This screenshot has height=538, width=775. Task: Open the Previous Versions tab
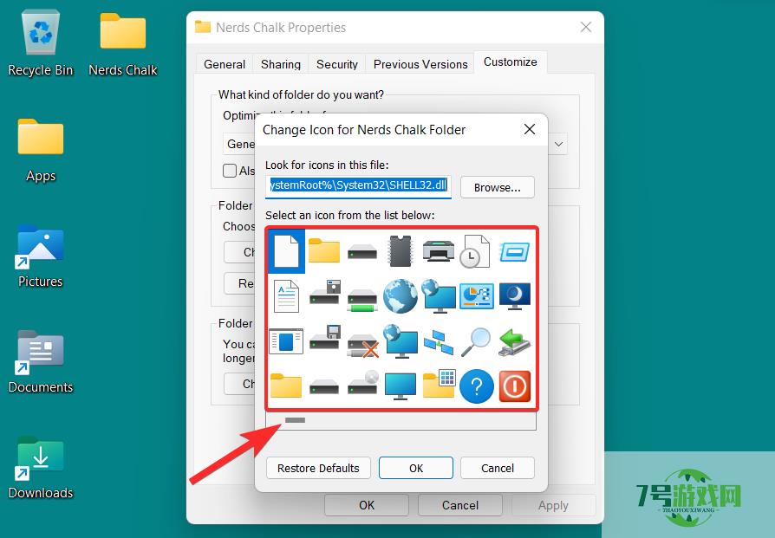pyautogui.click(x=420, y=64)
